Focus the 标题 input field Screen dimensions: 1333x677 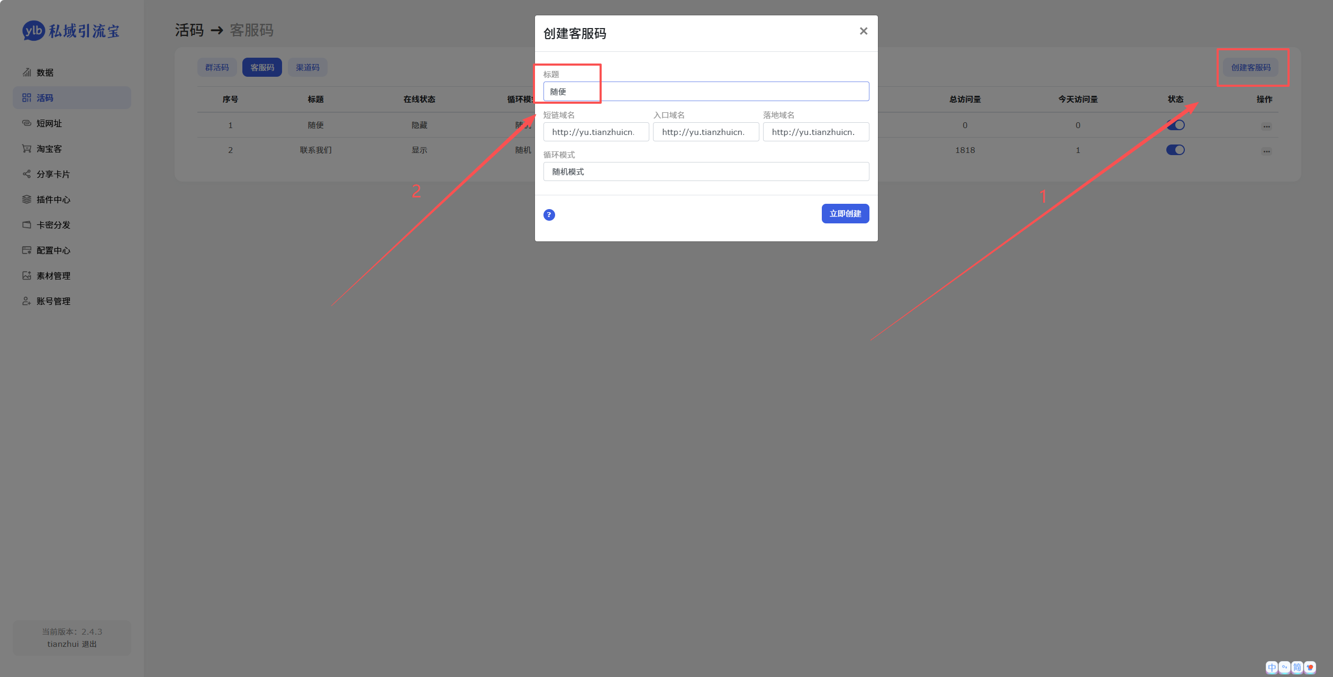click(706, 92)
